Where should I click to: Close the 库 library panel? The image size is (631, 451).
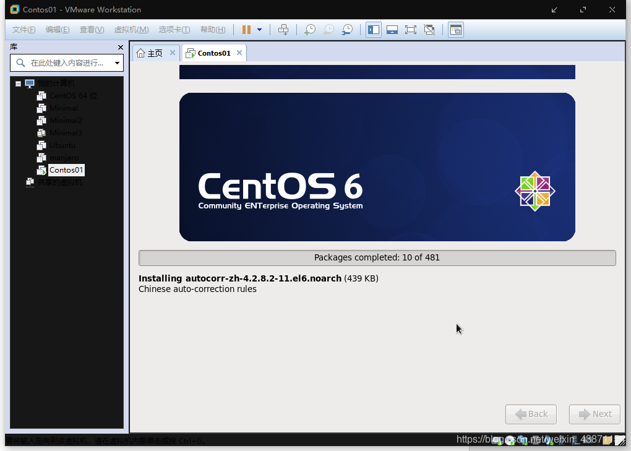click(x=121, y=48)
